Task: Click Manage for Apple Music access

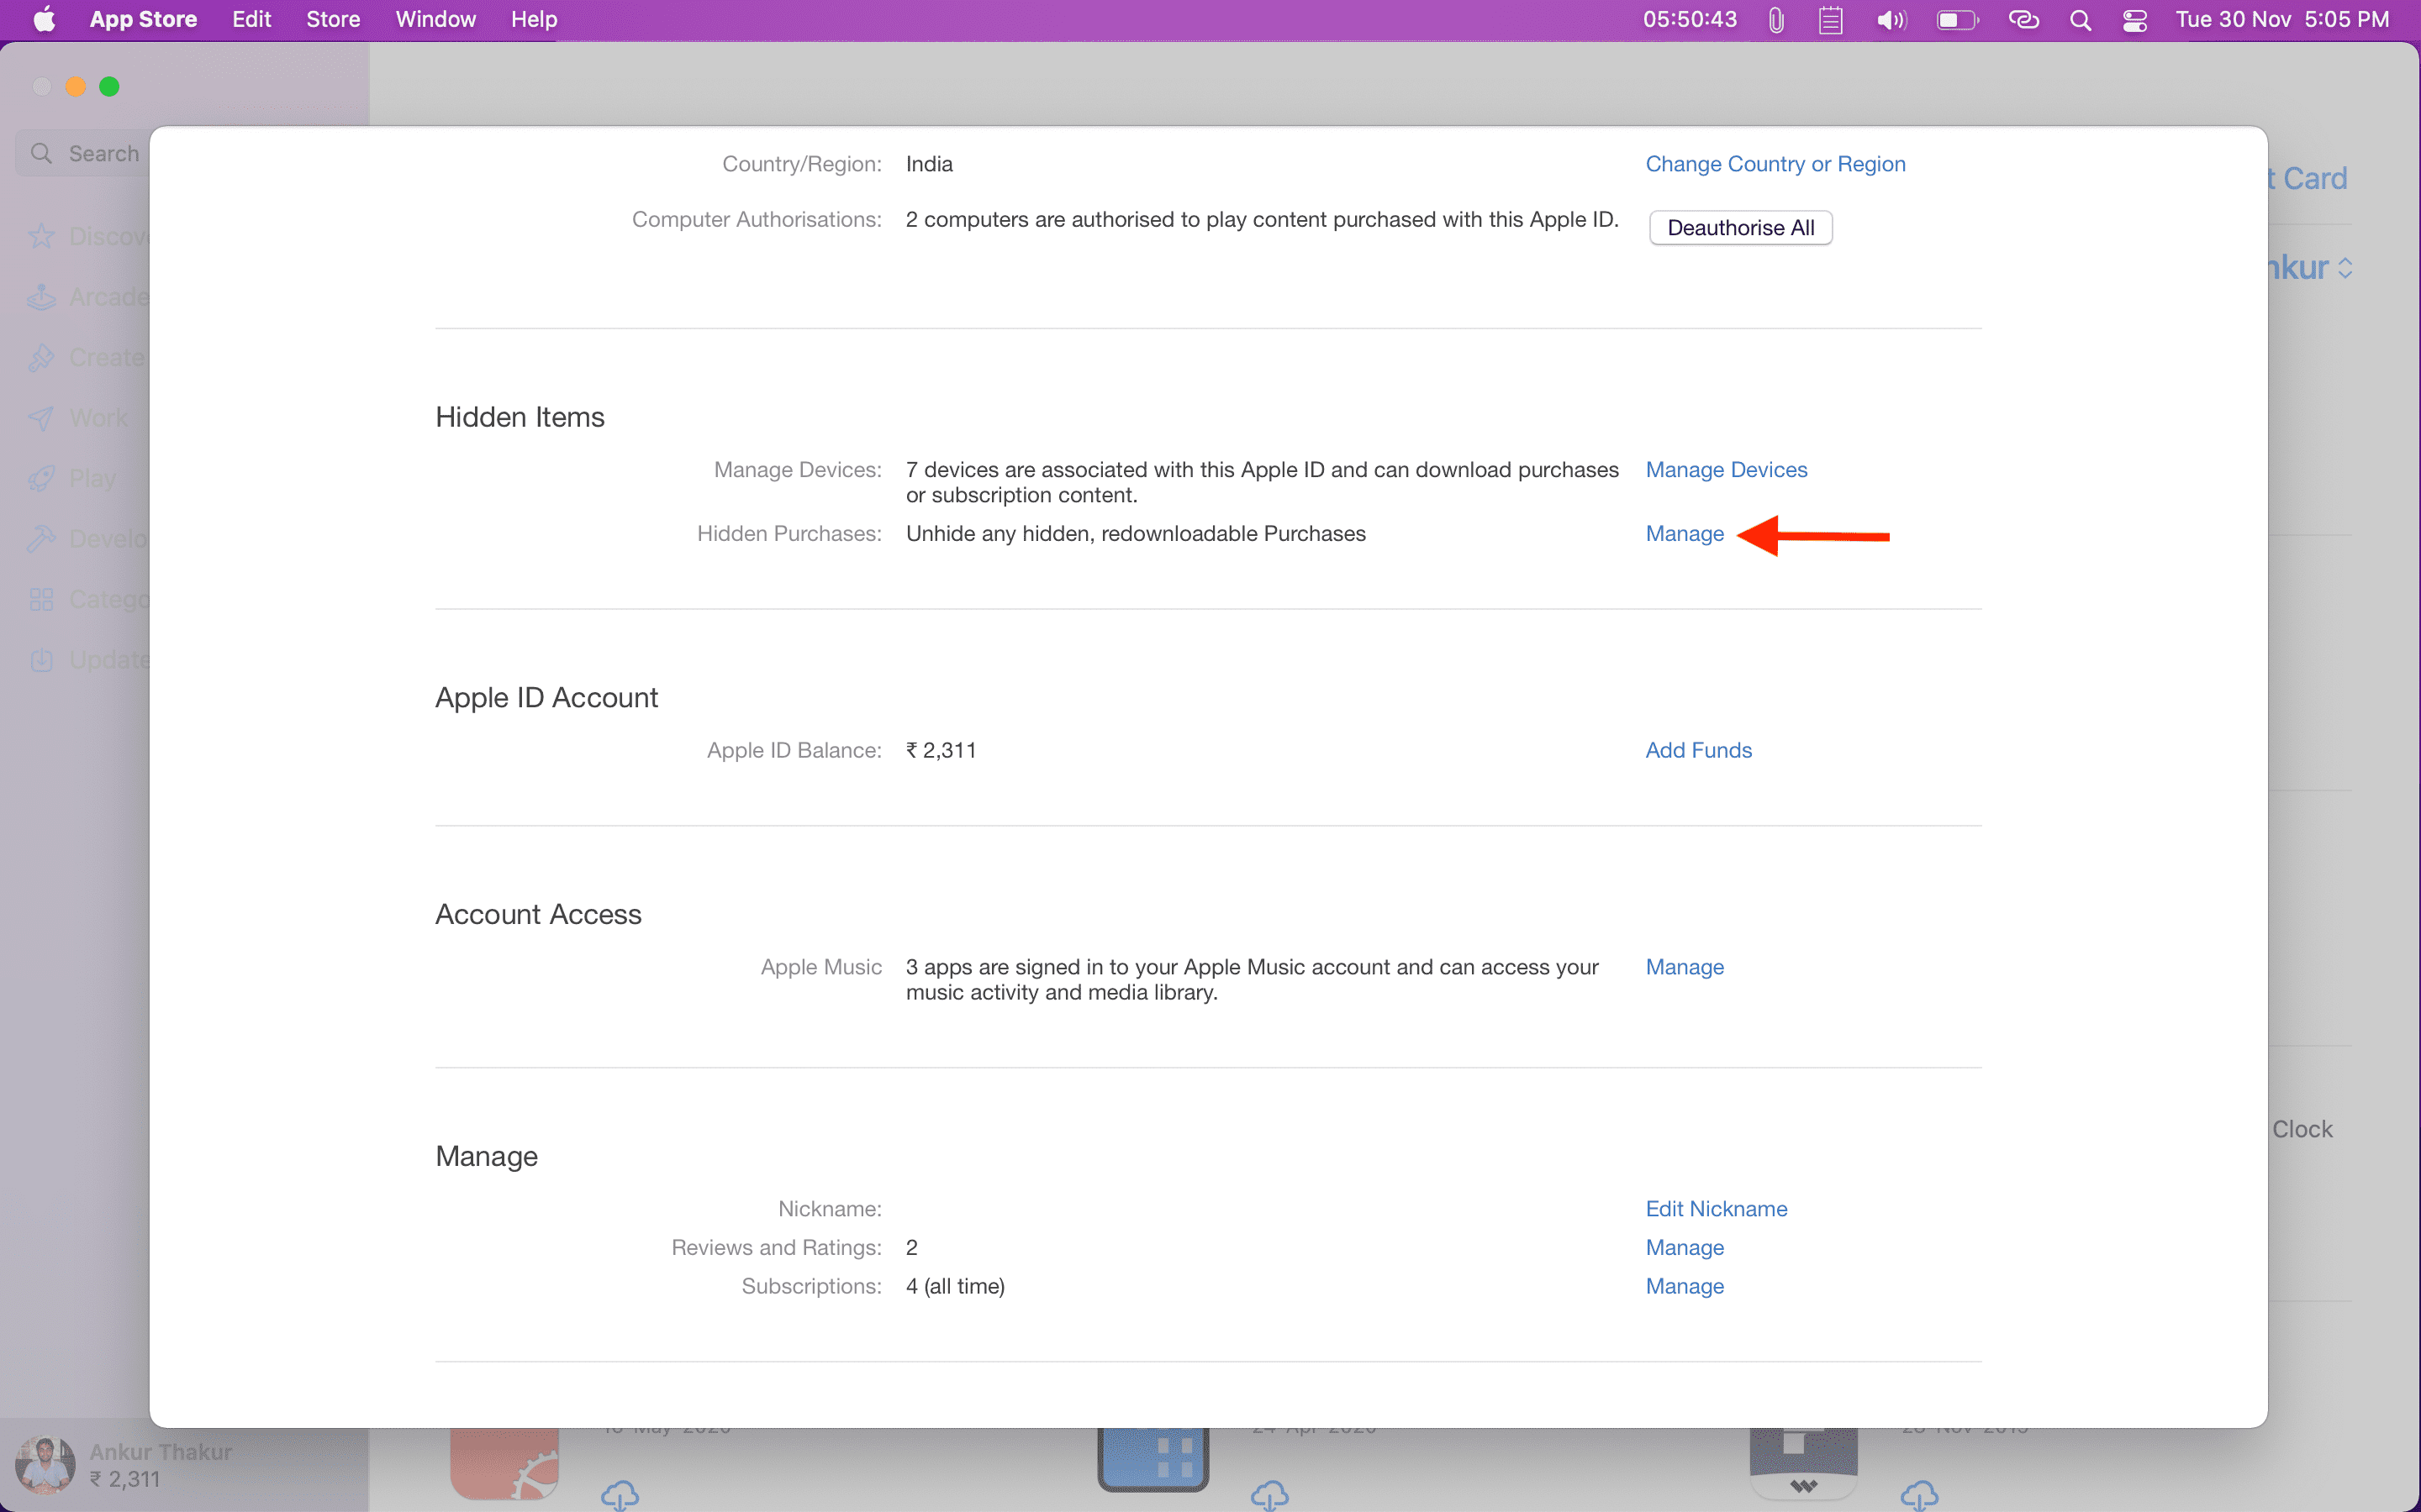Action: click(x=1685, y=967)
